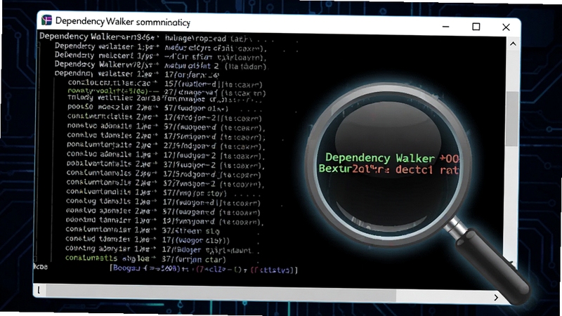Maximize the Dependency Walker window
Screen dimensions: 562x316
tap(476, 27)
